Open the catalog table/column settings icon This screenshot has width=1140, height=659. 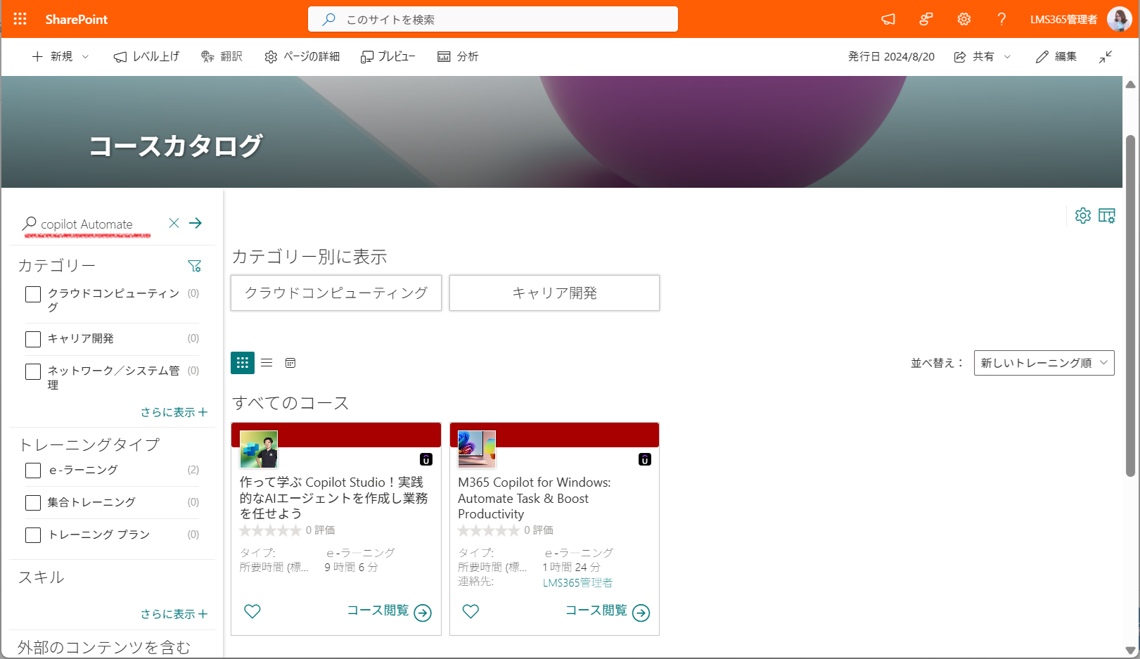tap(1107, 215)
